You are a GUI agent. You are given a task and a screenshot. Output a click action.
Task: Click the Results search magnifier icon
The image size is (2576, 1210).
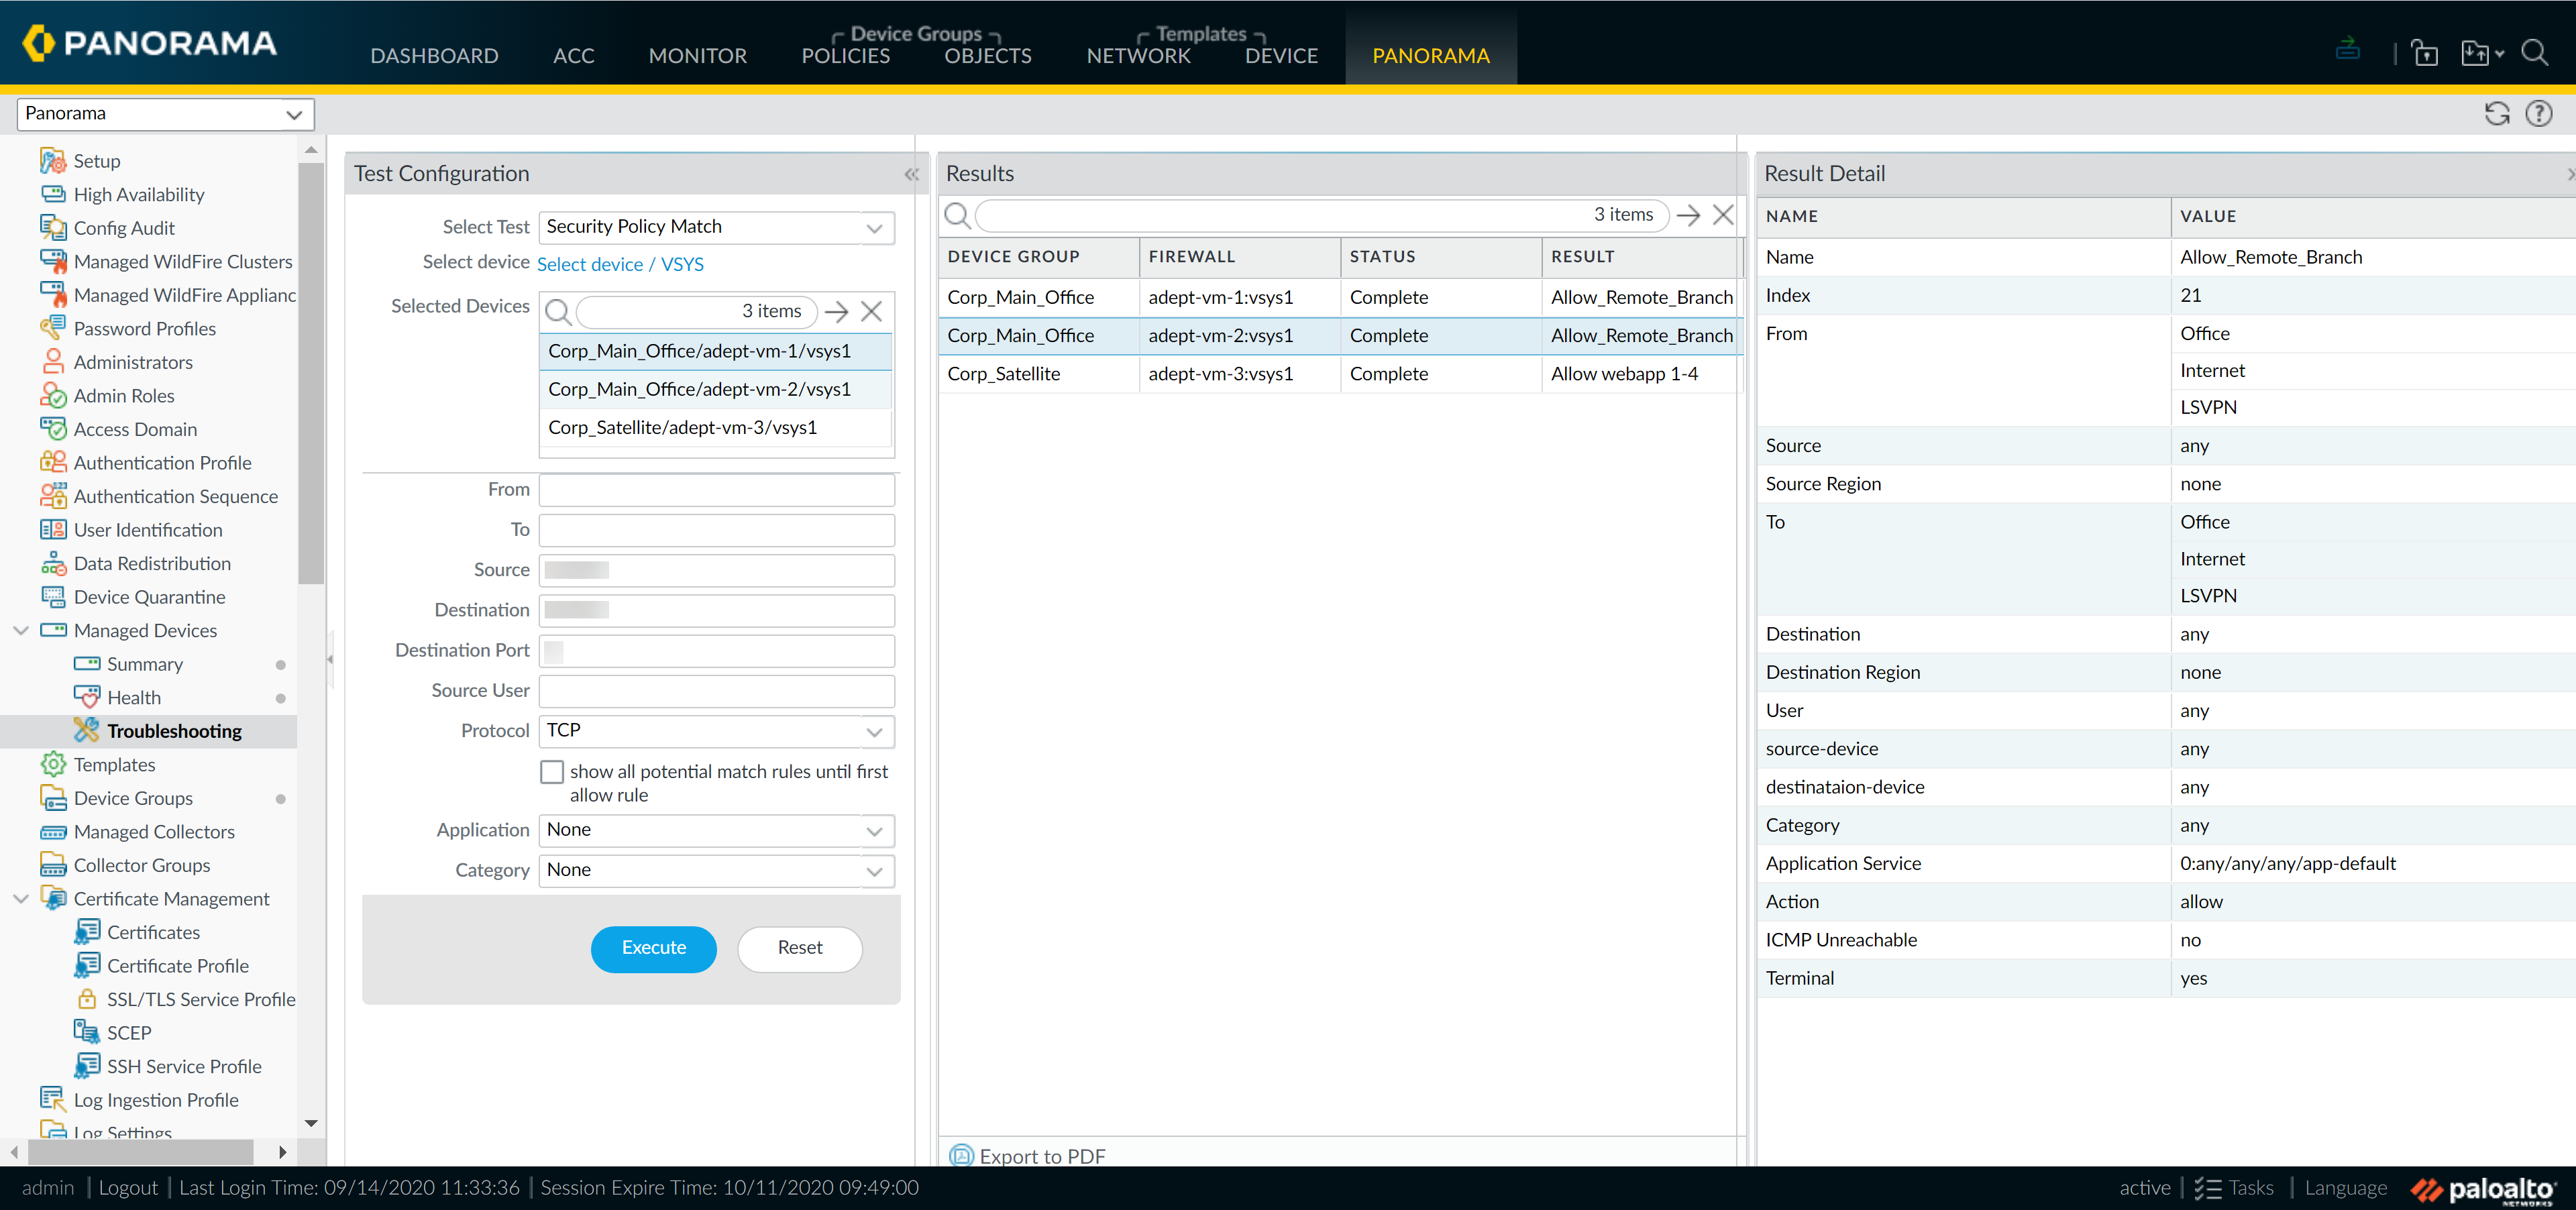coord(957,215)
